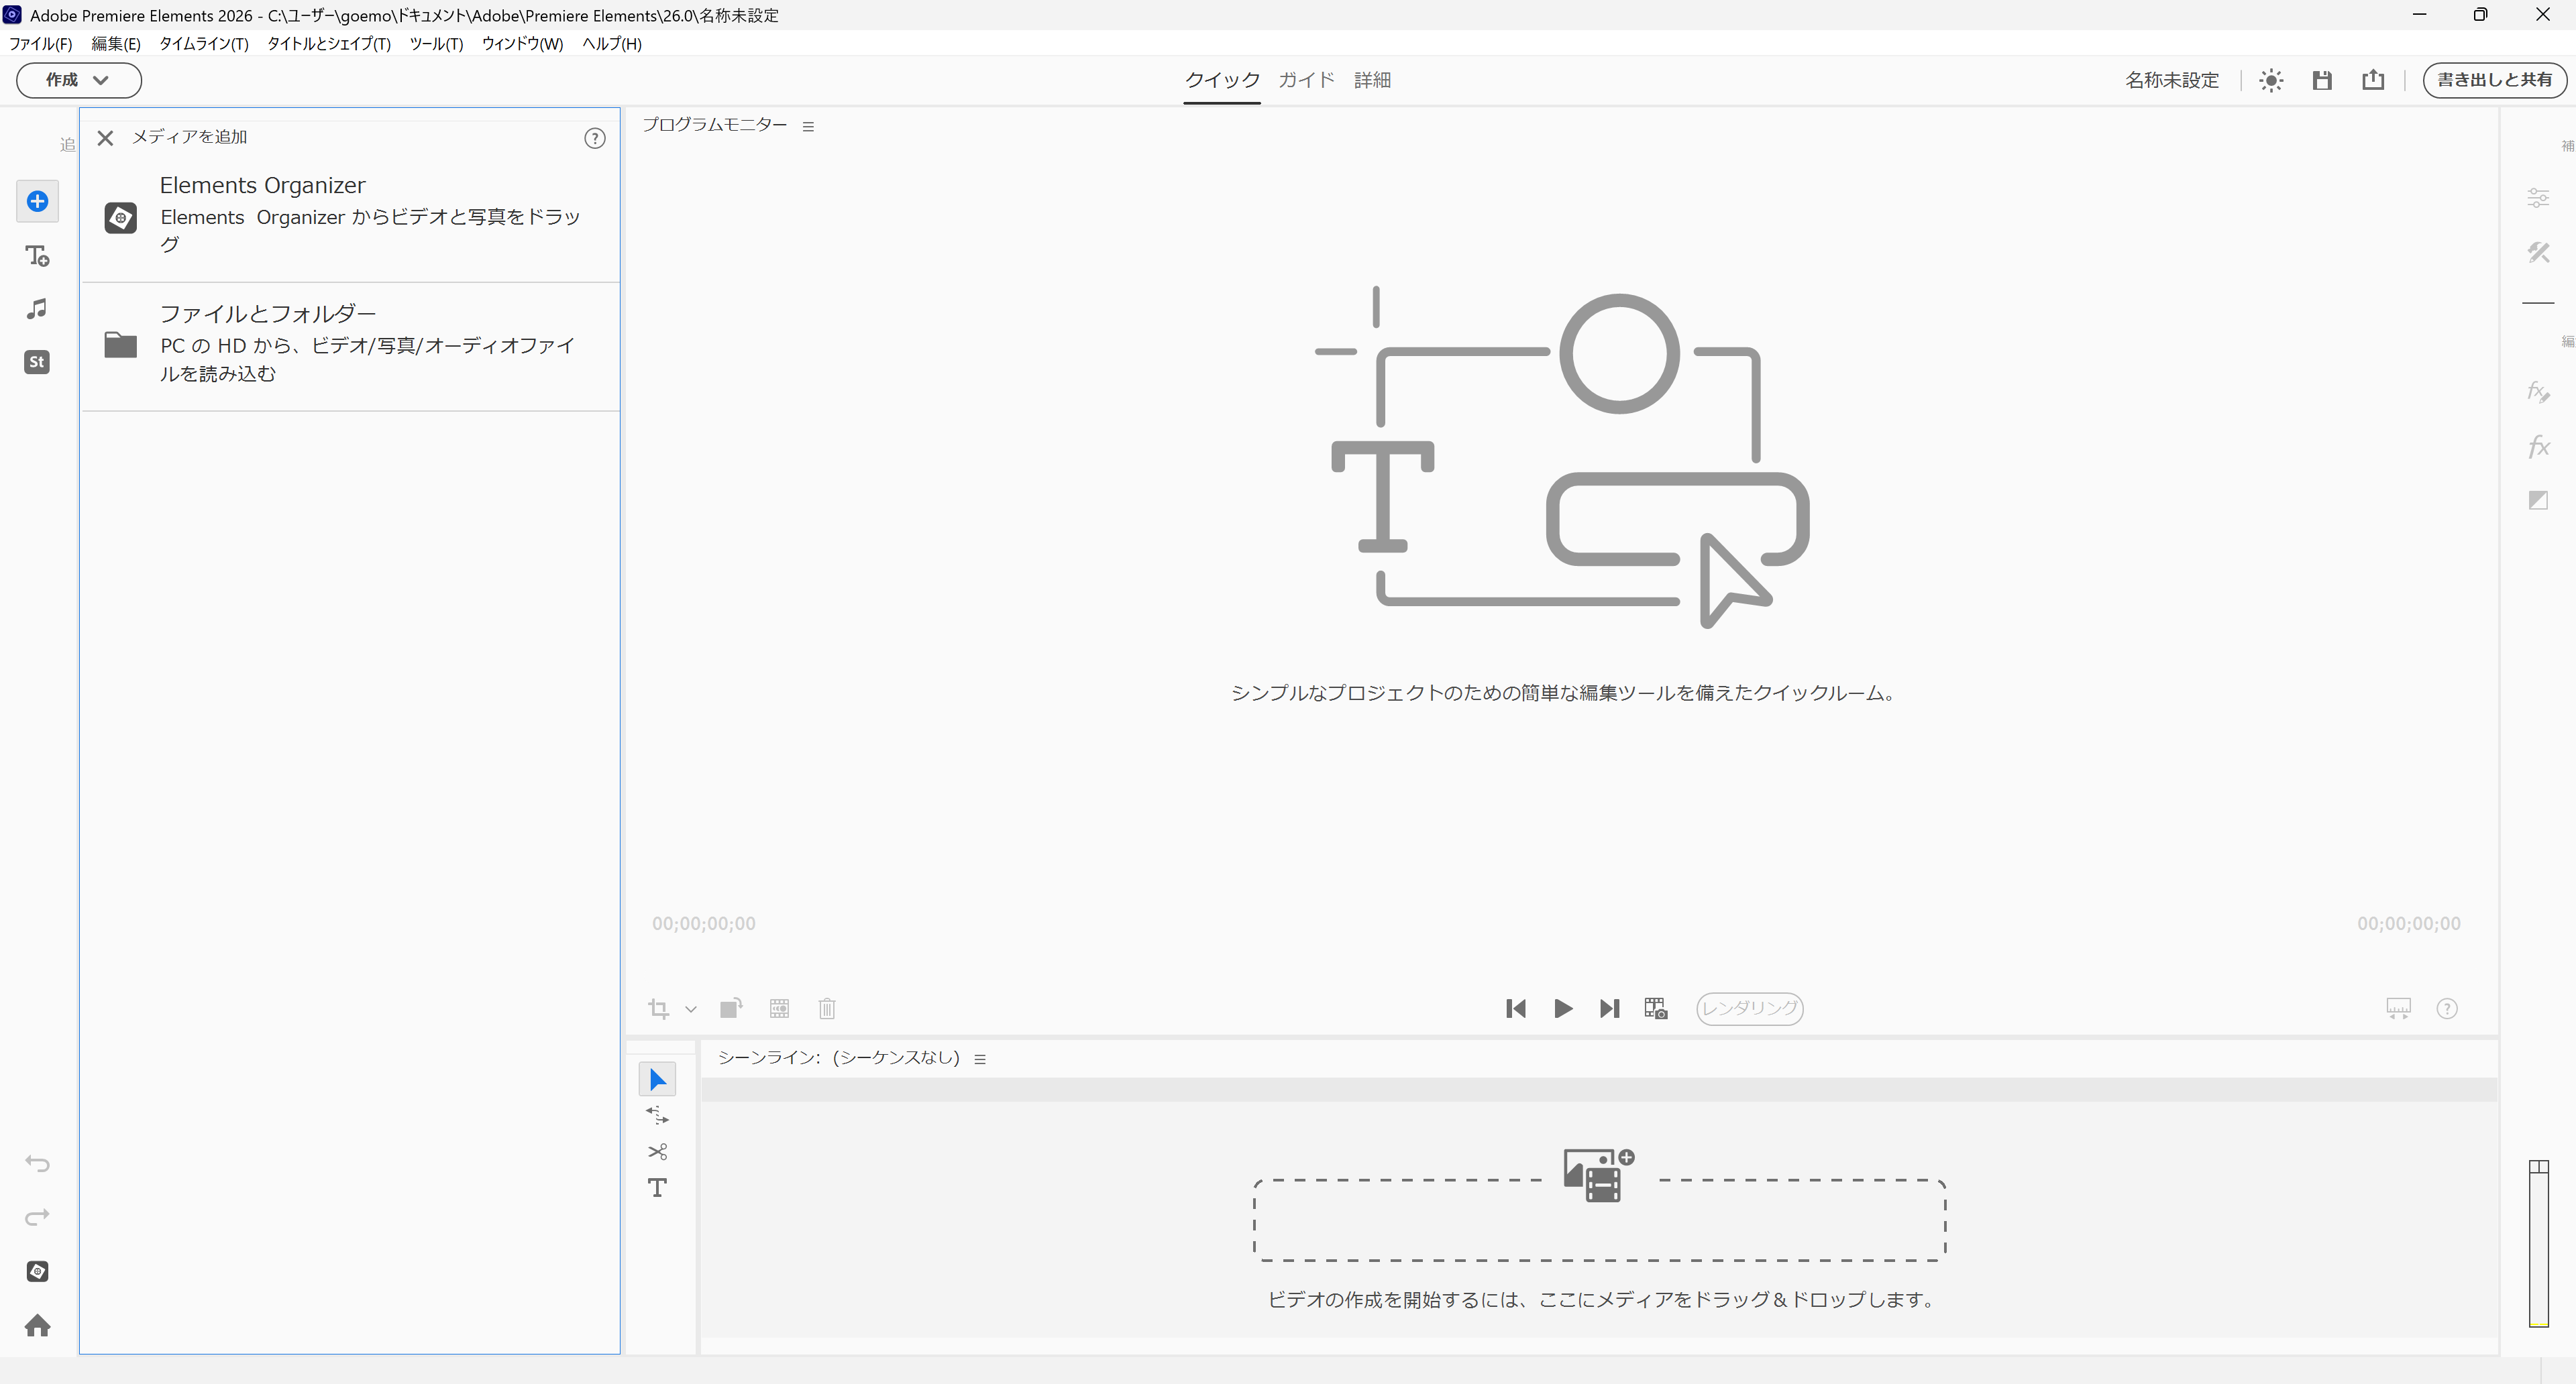Open the crop tool dropdown arrow

(690, 1009)
